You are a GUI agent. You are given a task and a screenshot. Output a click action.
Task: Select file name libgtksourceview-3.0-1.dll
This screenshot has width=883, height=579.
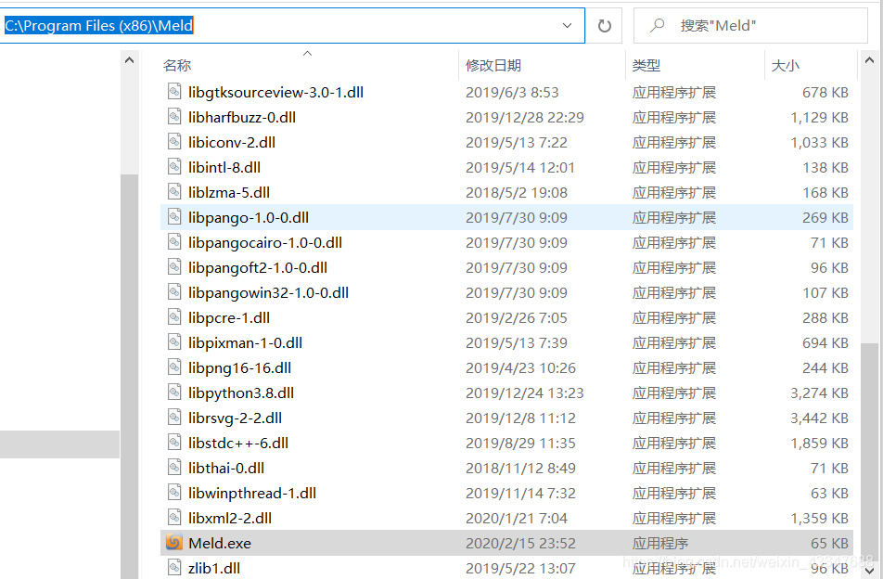tap(276, 93)
